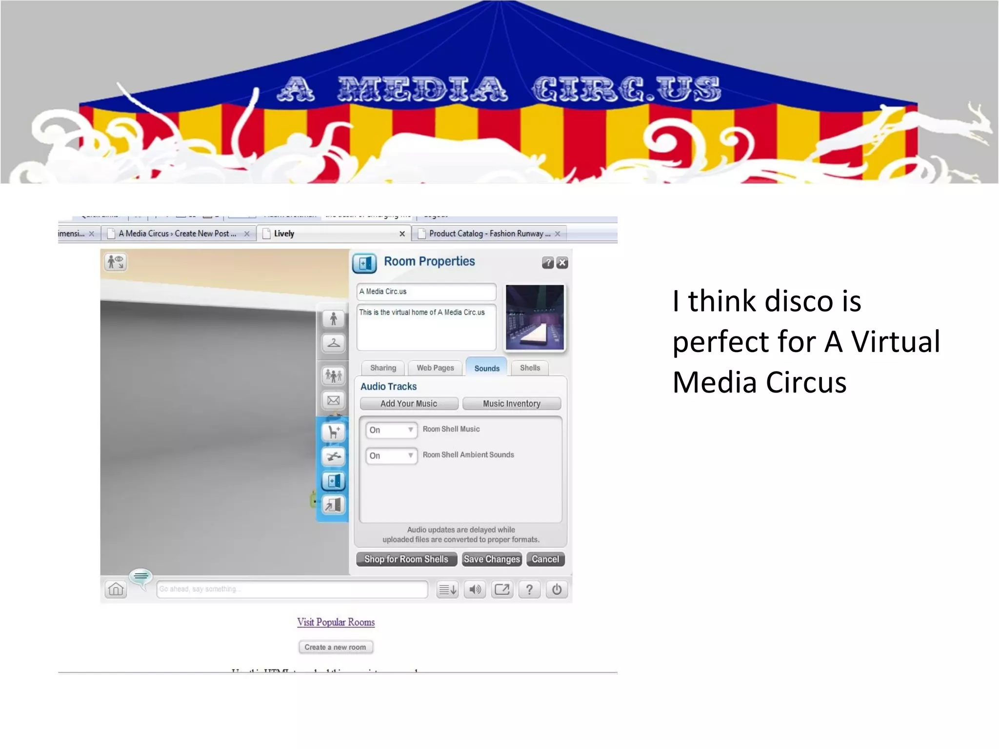Open the avatar figure tool
Image resolution: width=999 pixels, height=749 pixels.
[x=334, y=319]
